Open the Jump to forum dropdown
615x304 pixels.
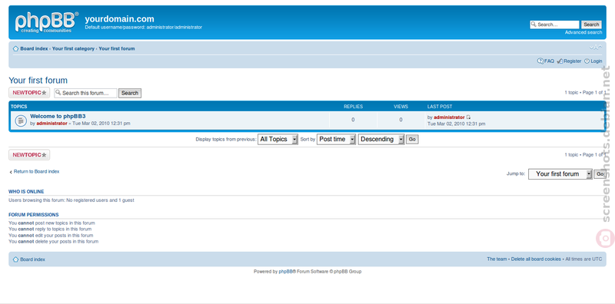pyautogui.click(x=560, y=174)
